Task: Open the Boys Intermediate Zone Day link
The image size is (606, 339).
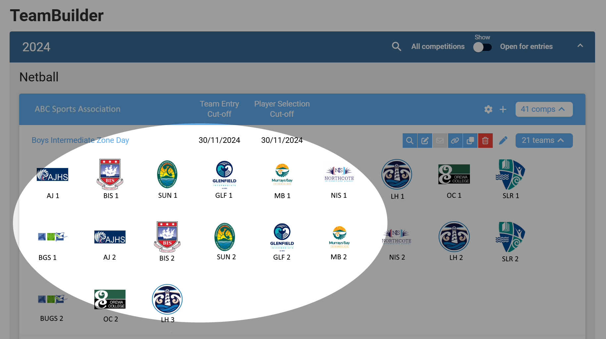Action: click(x=80, y=140)
